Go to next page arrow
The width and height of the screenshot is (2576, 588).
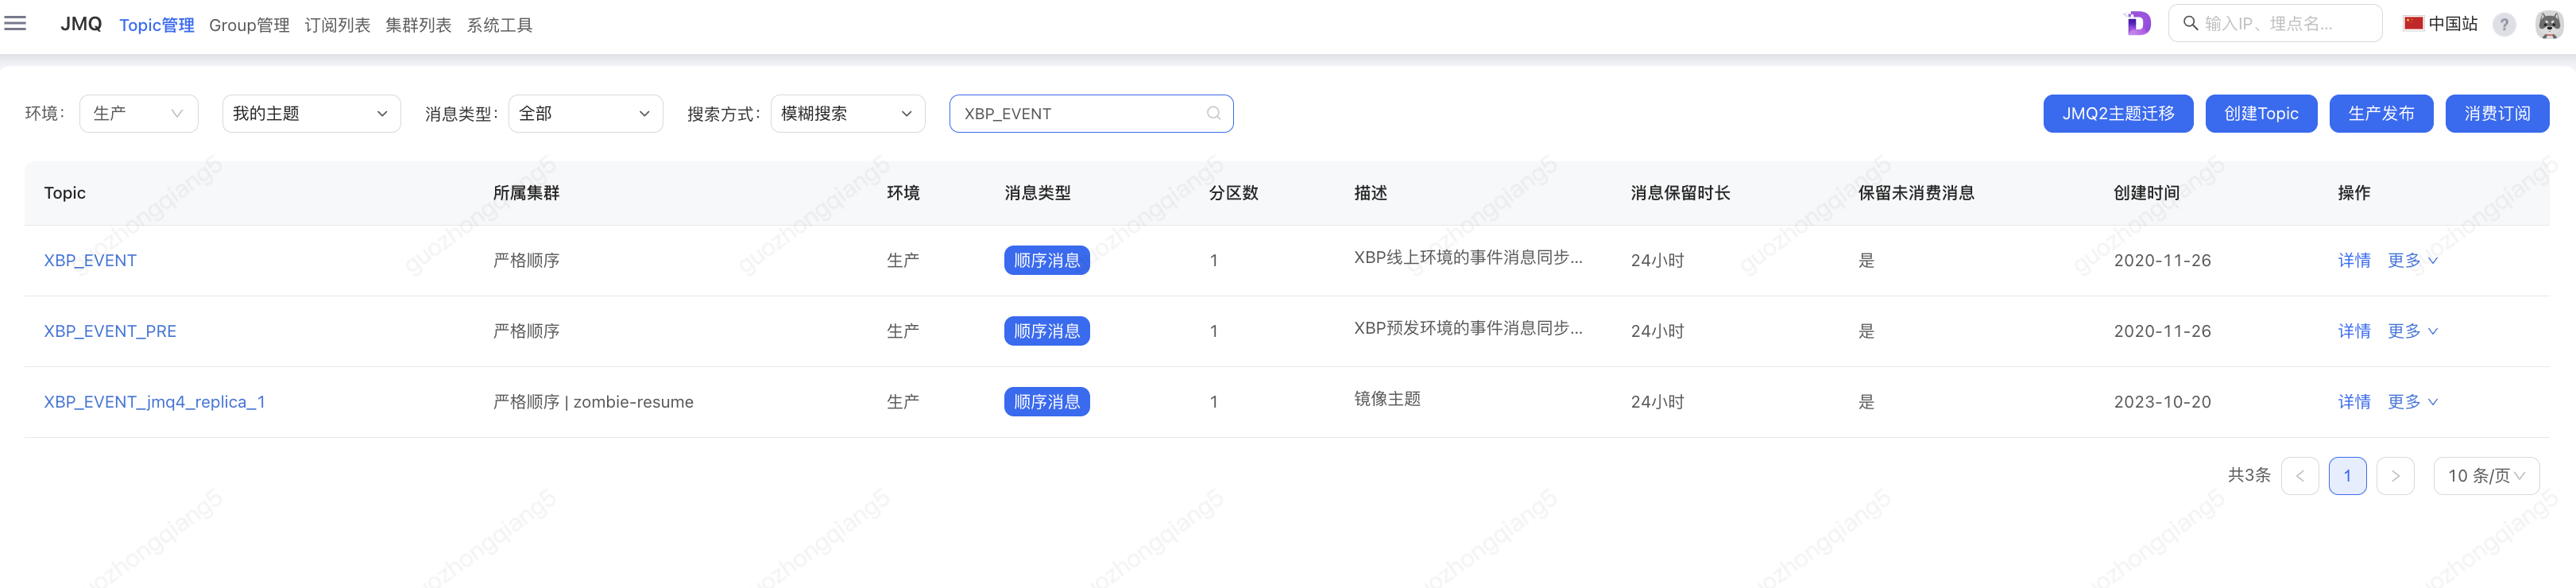[2395, 476]
